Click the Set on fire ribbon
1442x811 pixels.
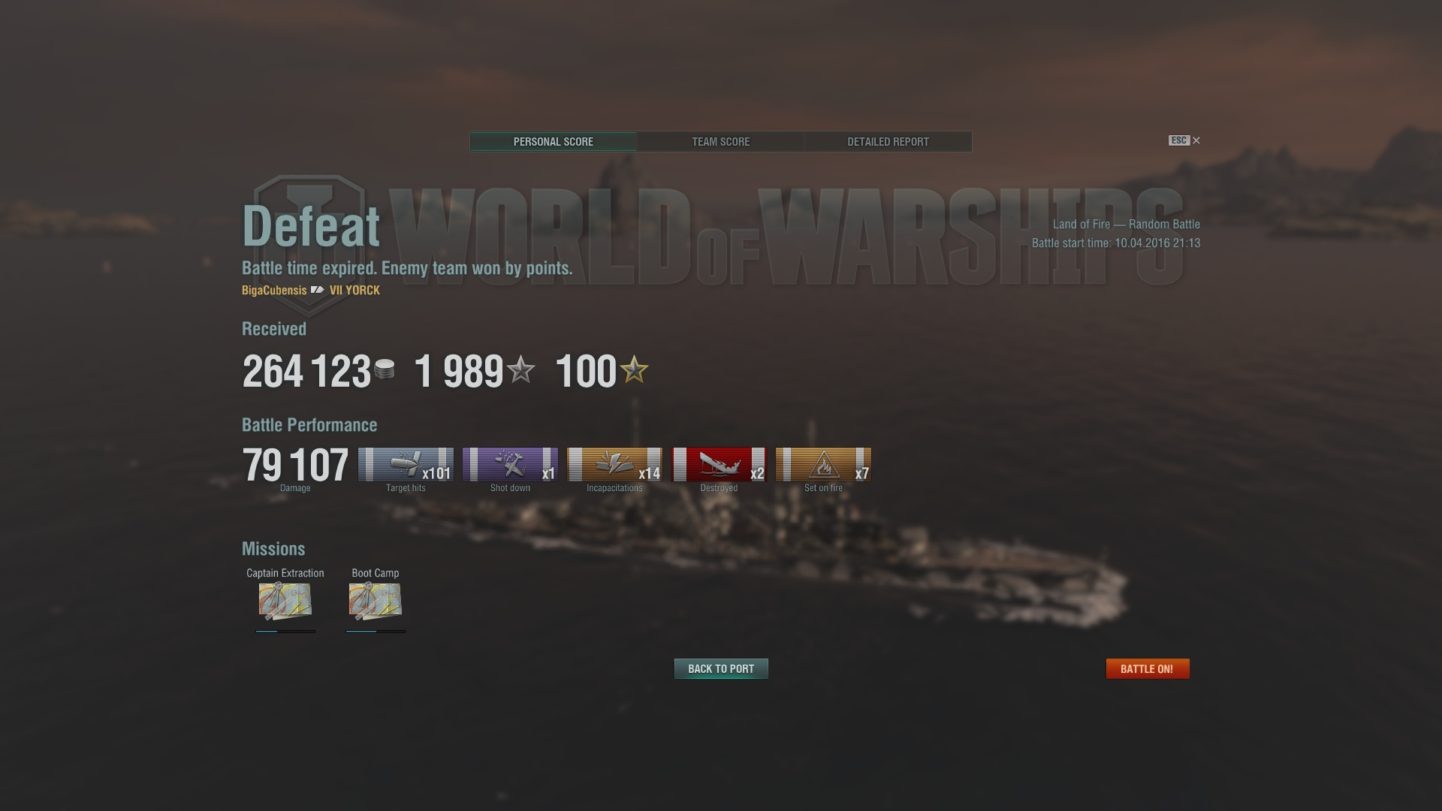tap(823, 464)
